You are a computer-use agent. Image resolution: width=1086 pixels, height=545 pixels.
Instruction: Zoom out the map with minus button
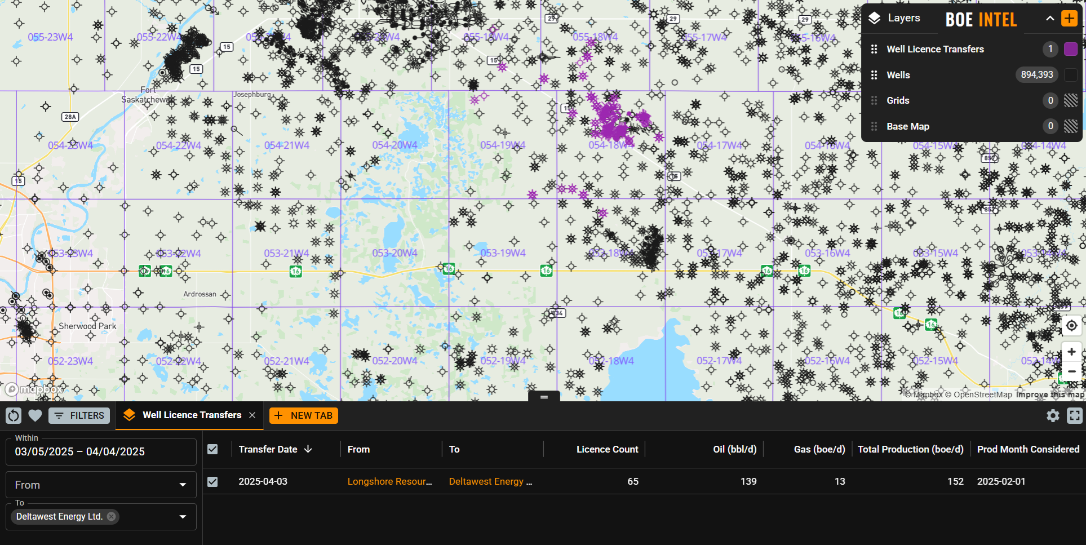1071,371
